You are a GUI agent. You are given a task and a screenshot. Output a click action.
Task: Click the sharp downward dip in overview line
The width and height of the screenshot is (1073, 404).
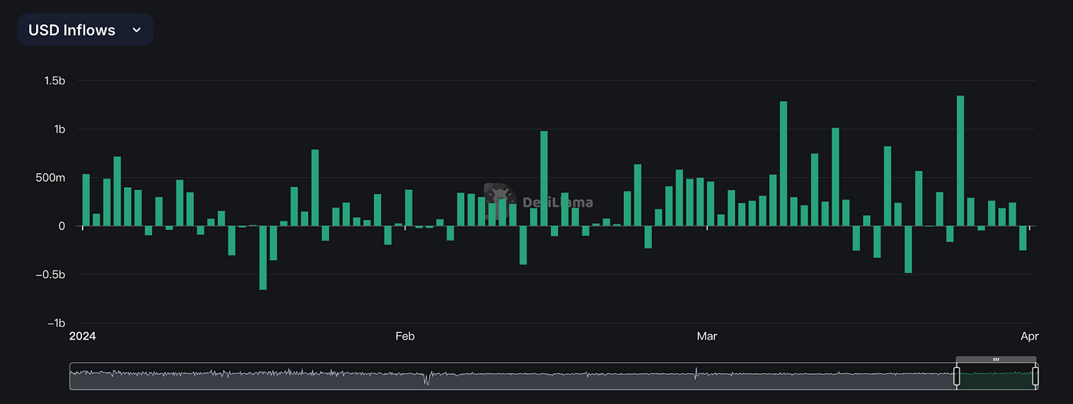[427, 378]
